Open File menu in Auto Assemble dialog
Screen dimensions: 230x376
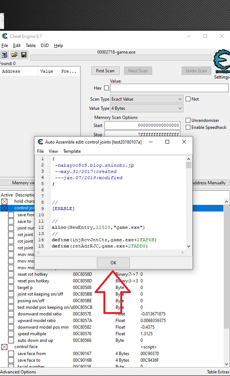[40, 151]
